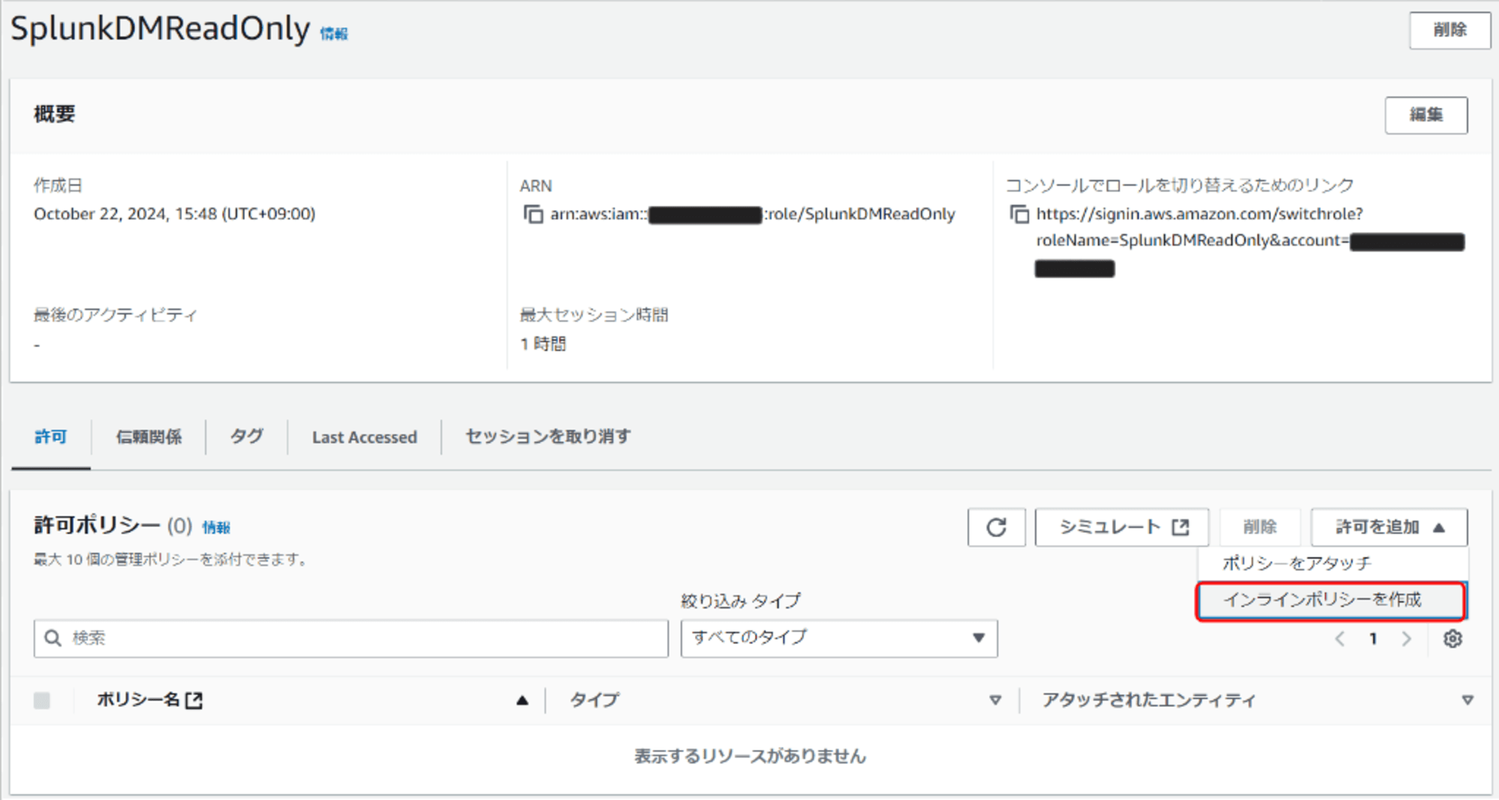Collapse the 許可を追加 dropdown menu
1499x800 pixels.
pyautogui.click(x=1389, y=527)
